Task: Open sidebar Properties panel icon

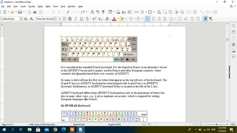Action: (x=234, y=33)
